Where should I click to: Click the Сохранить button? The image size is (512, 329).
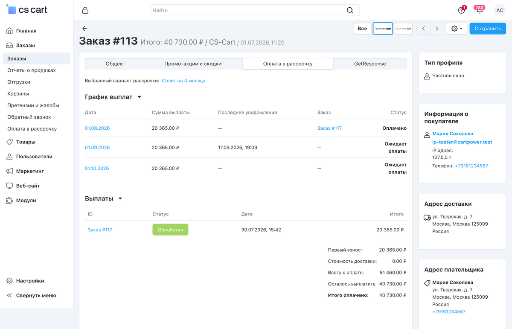pos(488,29)
